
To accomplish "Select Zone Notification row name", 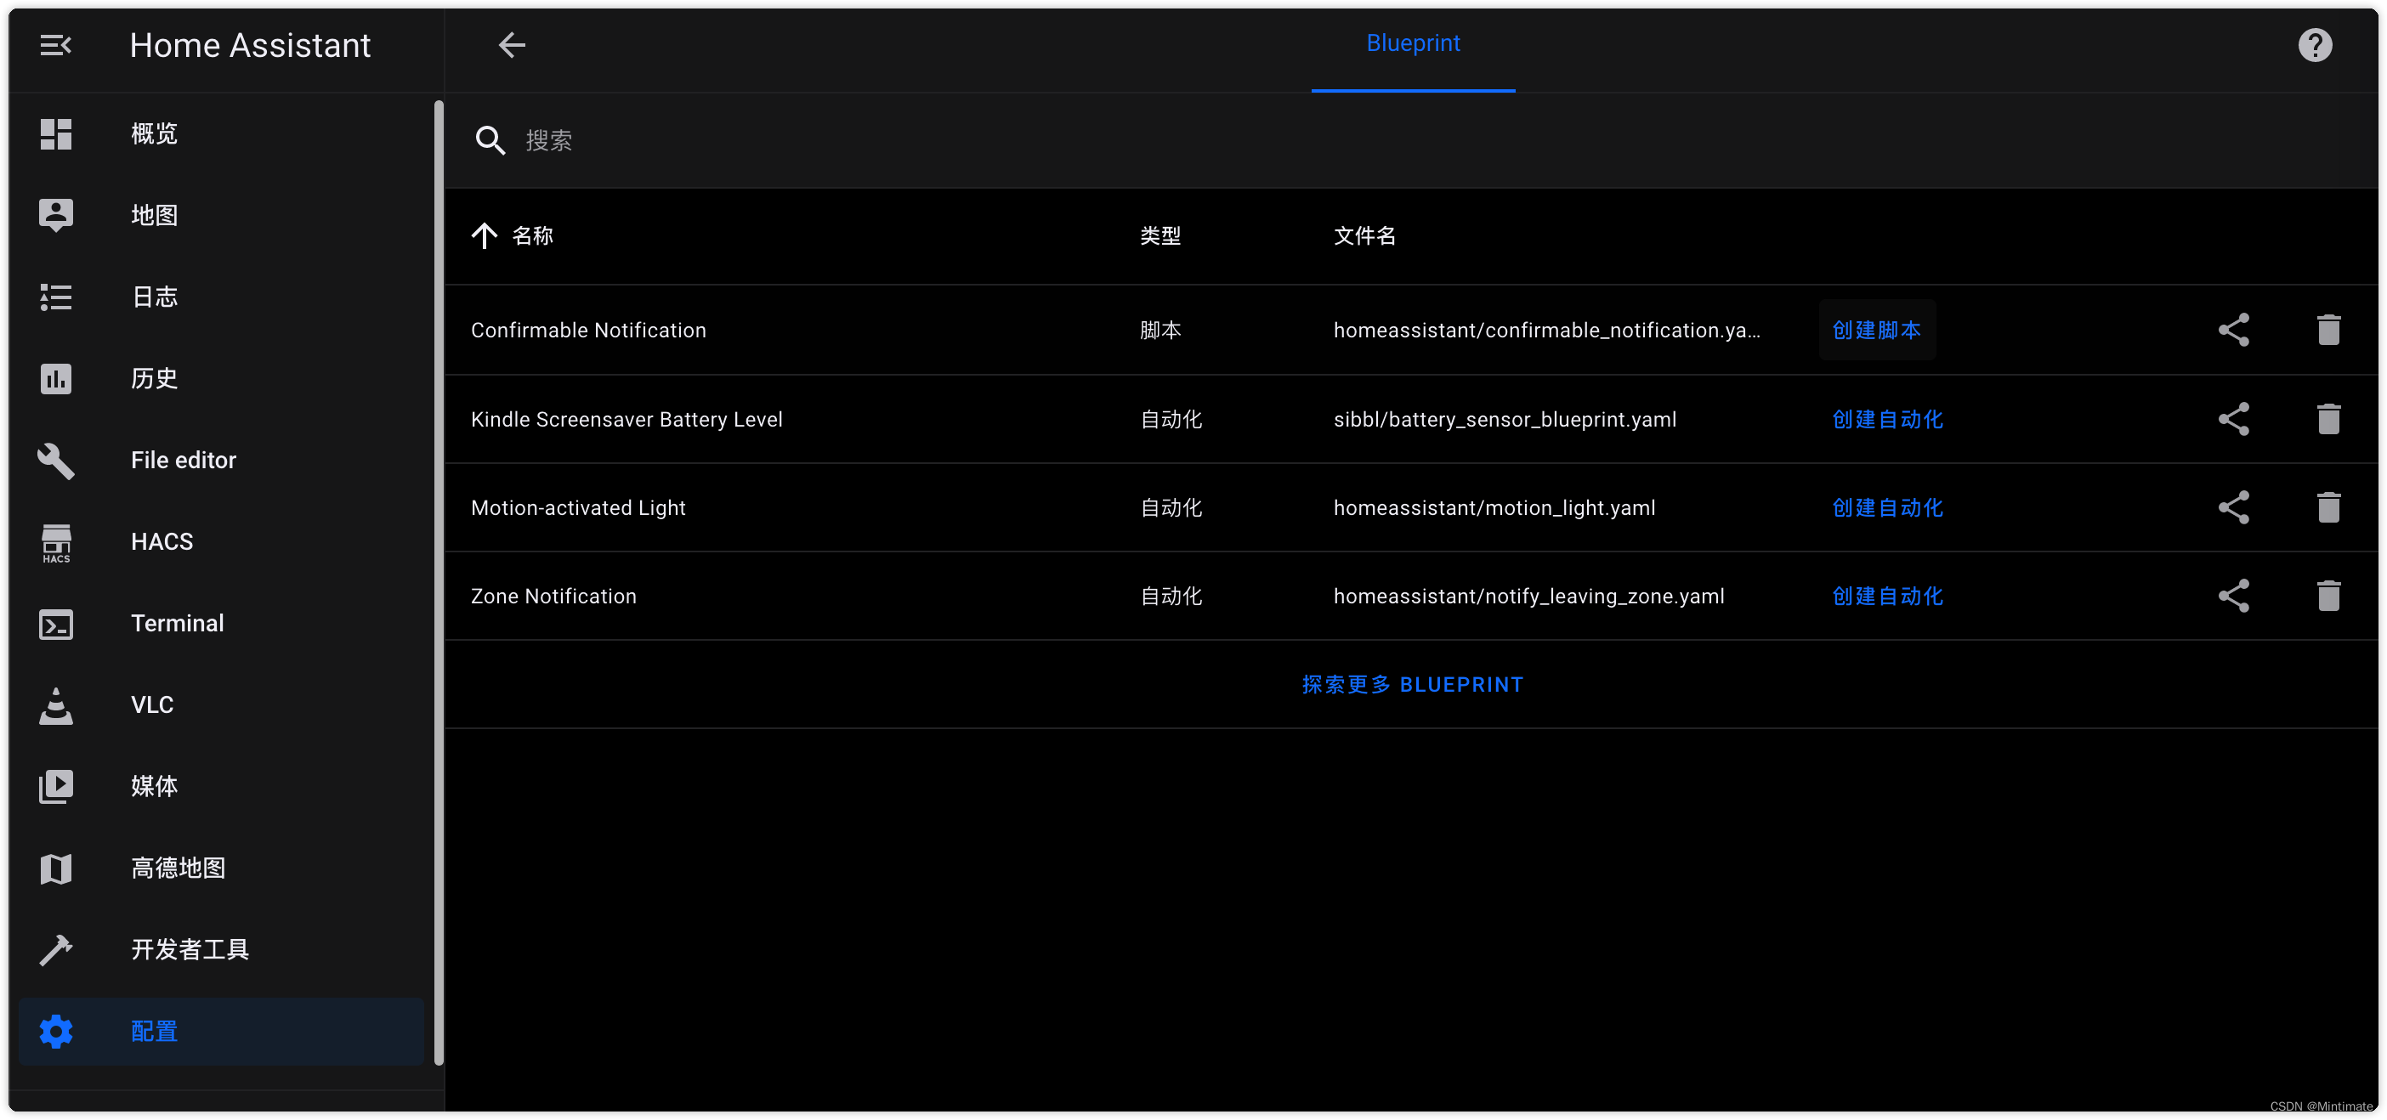I will coord(553,596).
